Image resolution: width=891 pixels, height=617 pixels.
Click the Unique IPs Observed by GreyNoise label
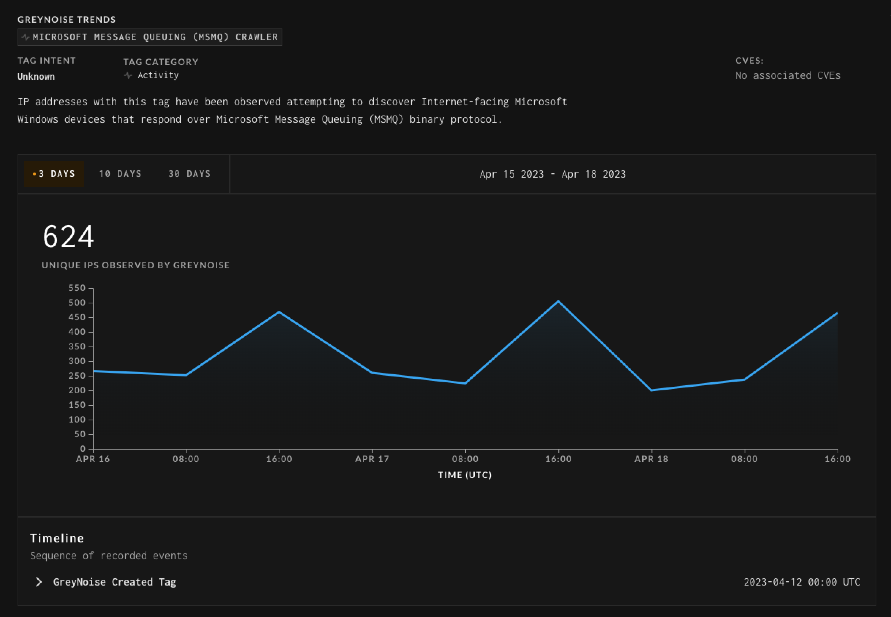pos(136,265)
